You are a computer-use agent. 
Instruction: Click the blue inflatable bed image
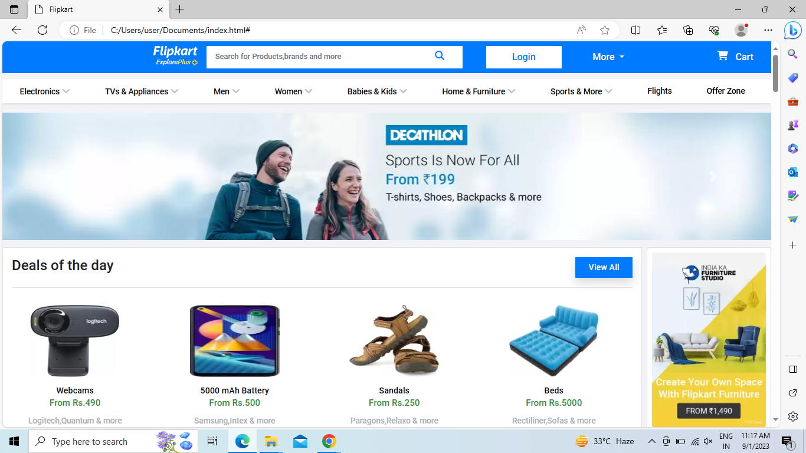pos(553,341)
